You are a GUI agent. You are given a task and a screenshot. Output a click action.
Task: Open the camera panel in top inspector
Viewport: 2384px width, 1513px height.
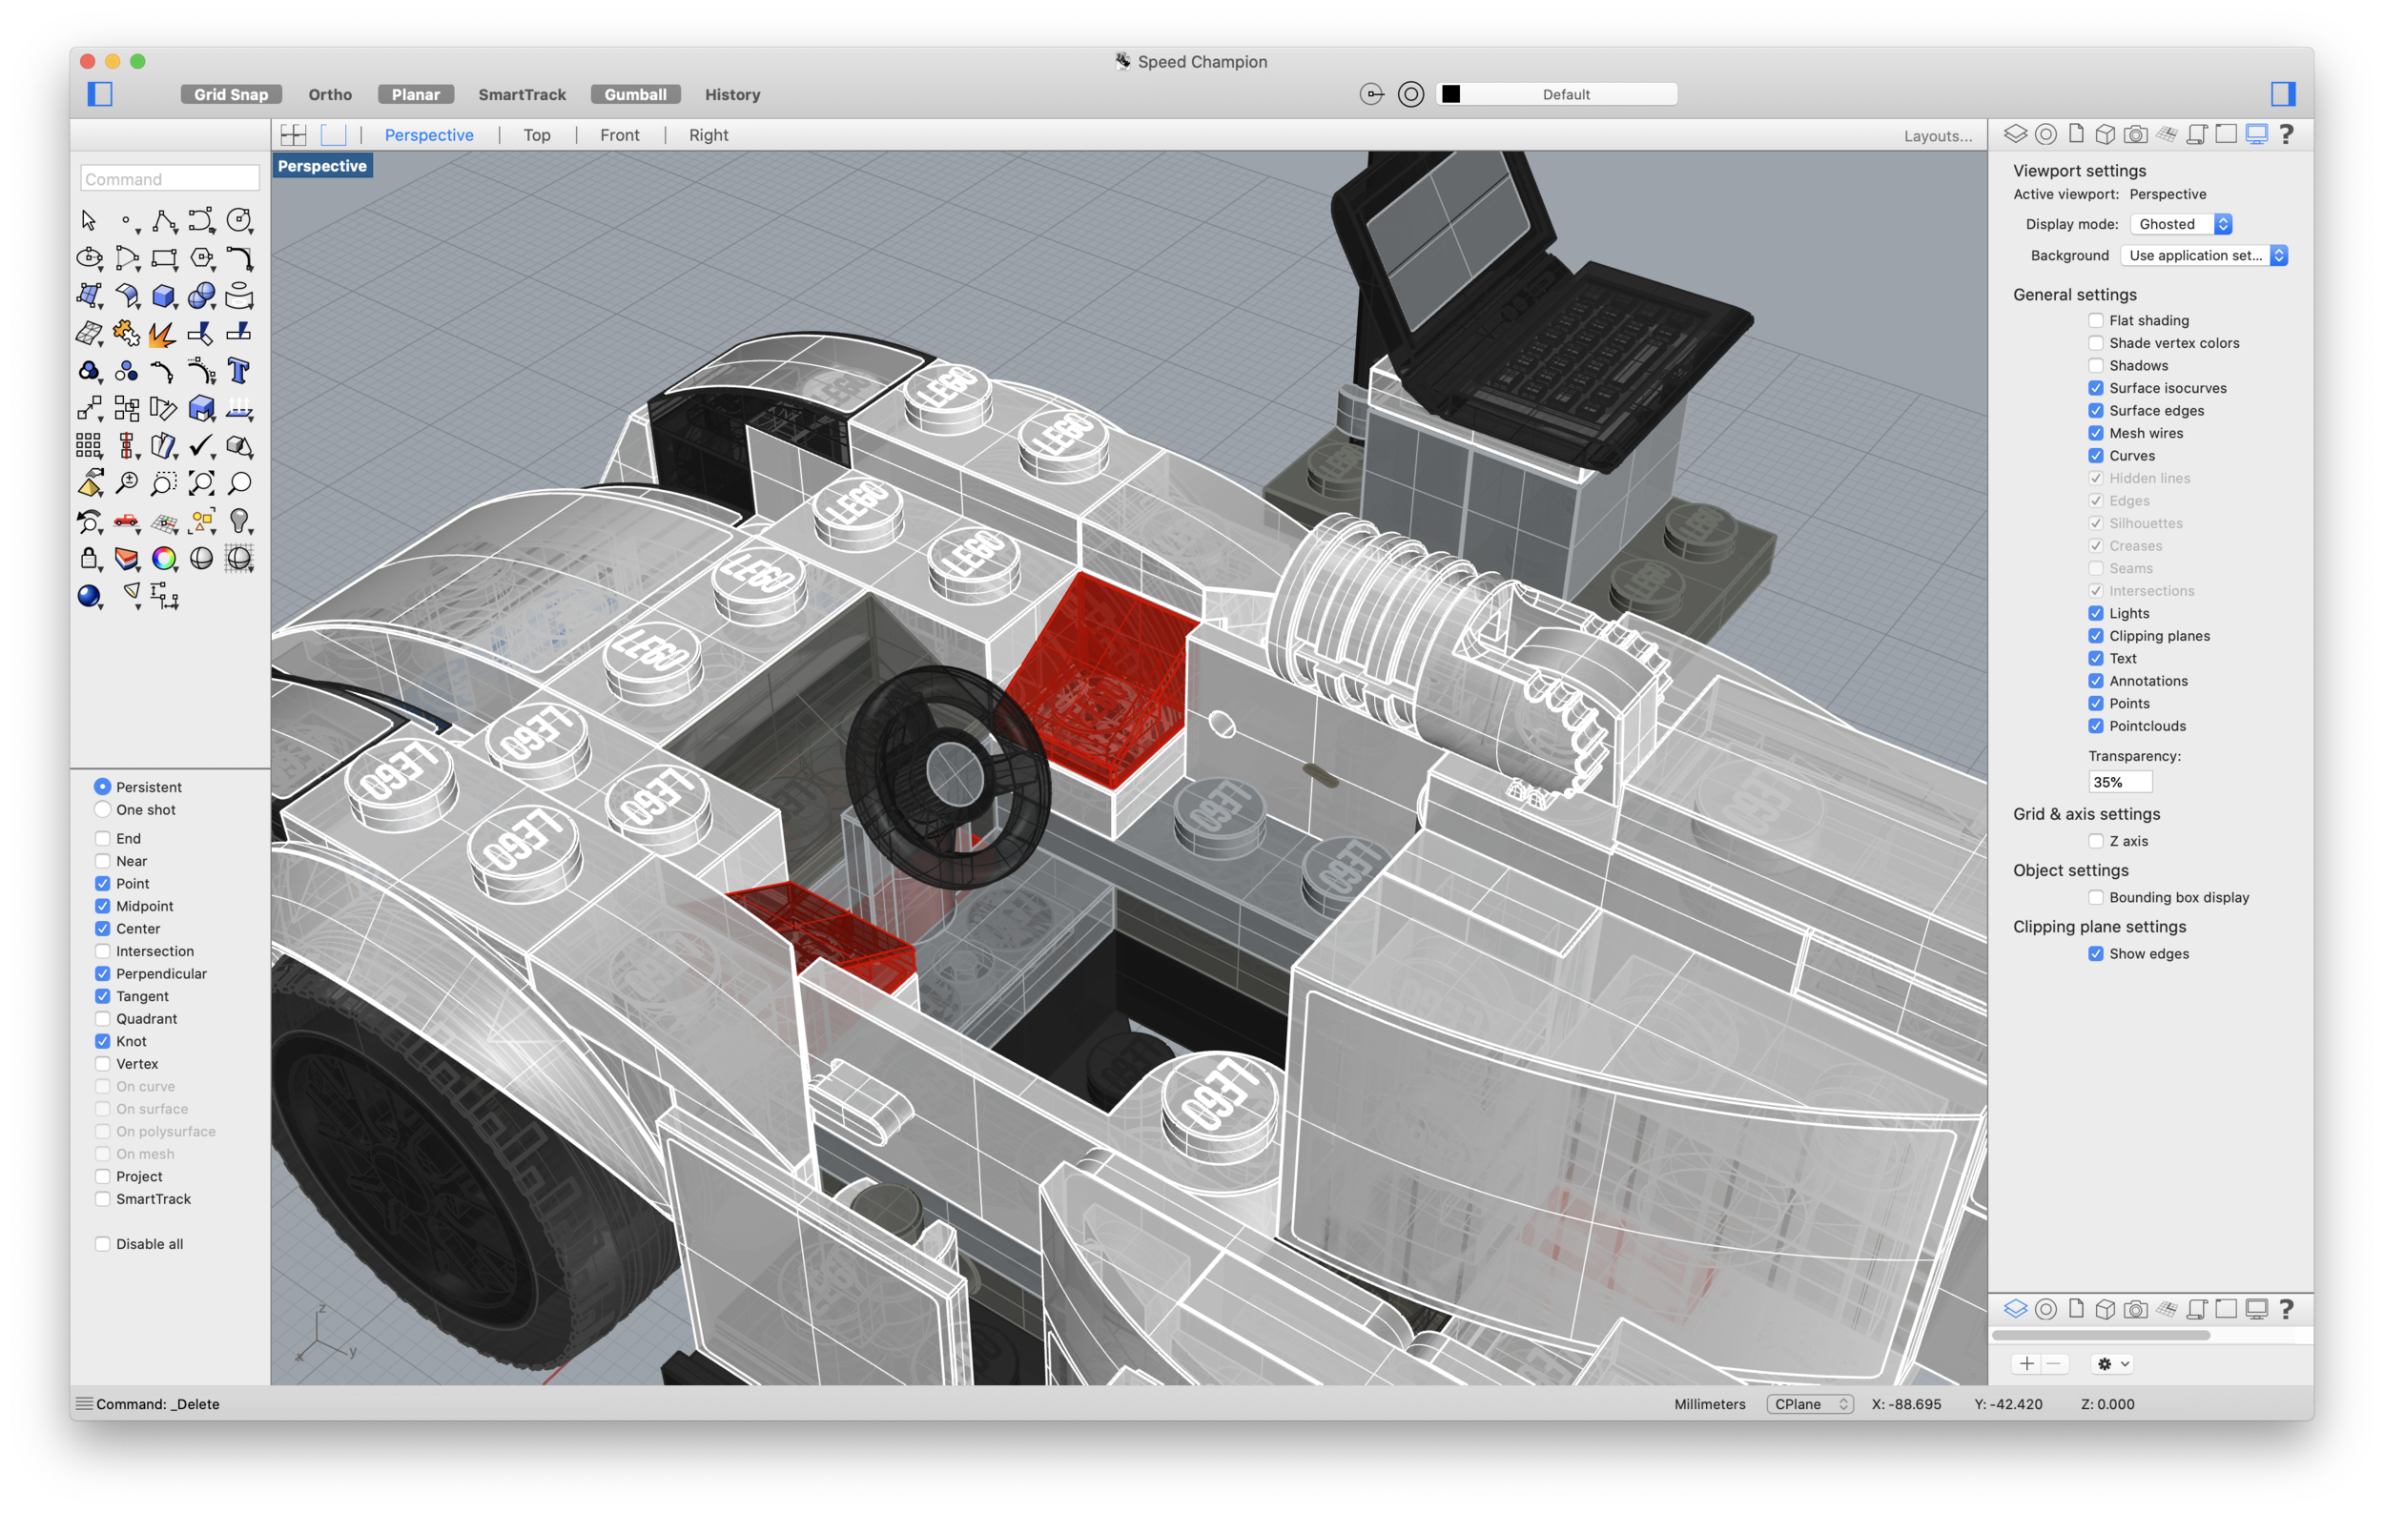2135,134
